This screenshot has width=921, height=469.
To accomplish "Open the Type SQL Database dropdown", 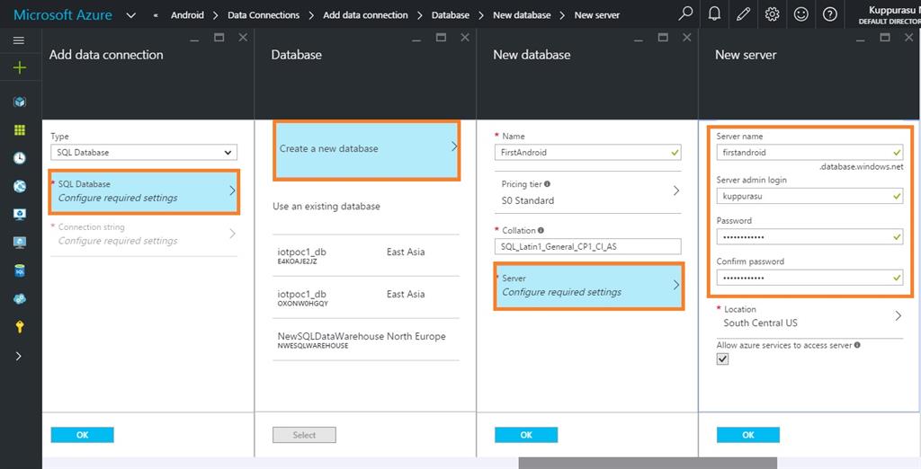I will (144, 153).
